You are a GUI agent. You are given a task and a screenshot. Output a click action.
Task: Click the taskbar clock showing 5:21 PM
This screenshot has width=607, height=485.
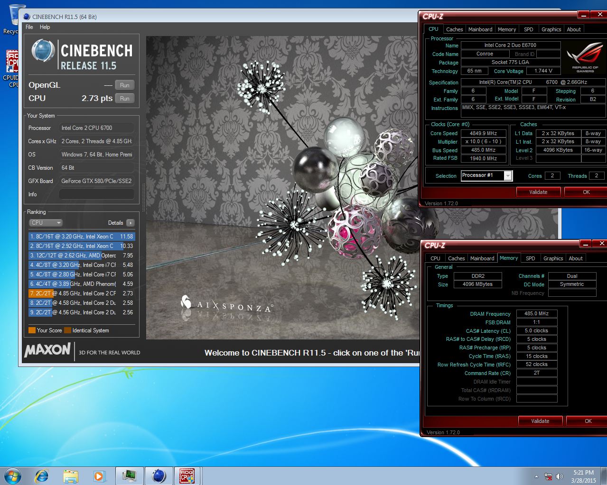point(583,476)
